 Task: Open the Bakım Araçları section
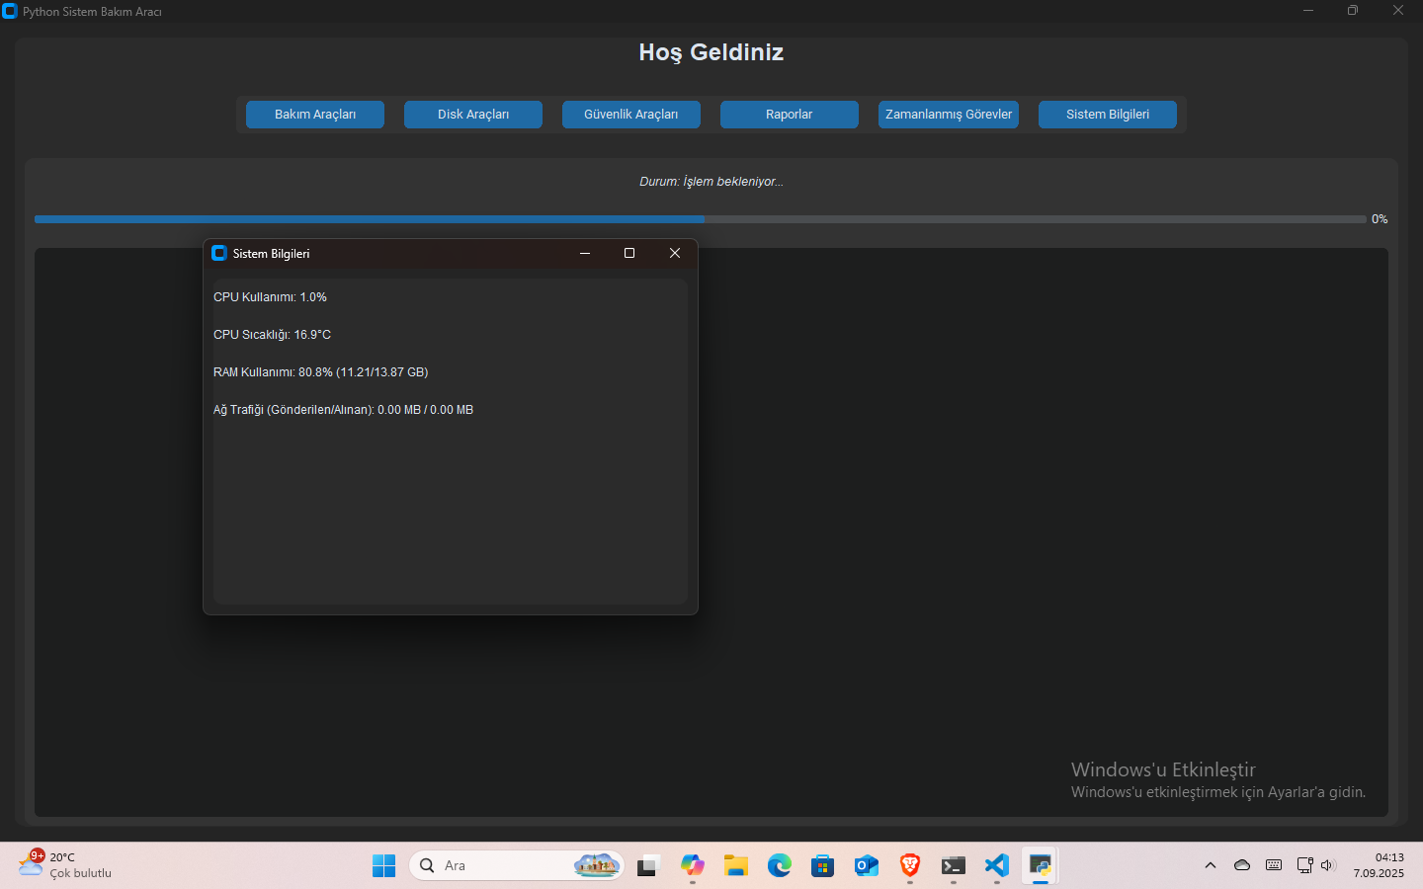pyautogui.click(x=315, y=115)
